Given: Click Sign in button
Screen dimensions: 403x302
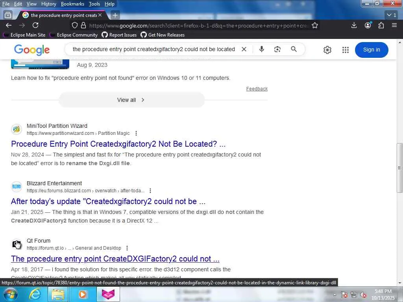Looking at the screenshot, I should coord(372,50).
